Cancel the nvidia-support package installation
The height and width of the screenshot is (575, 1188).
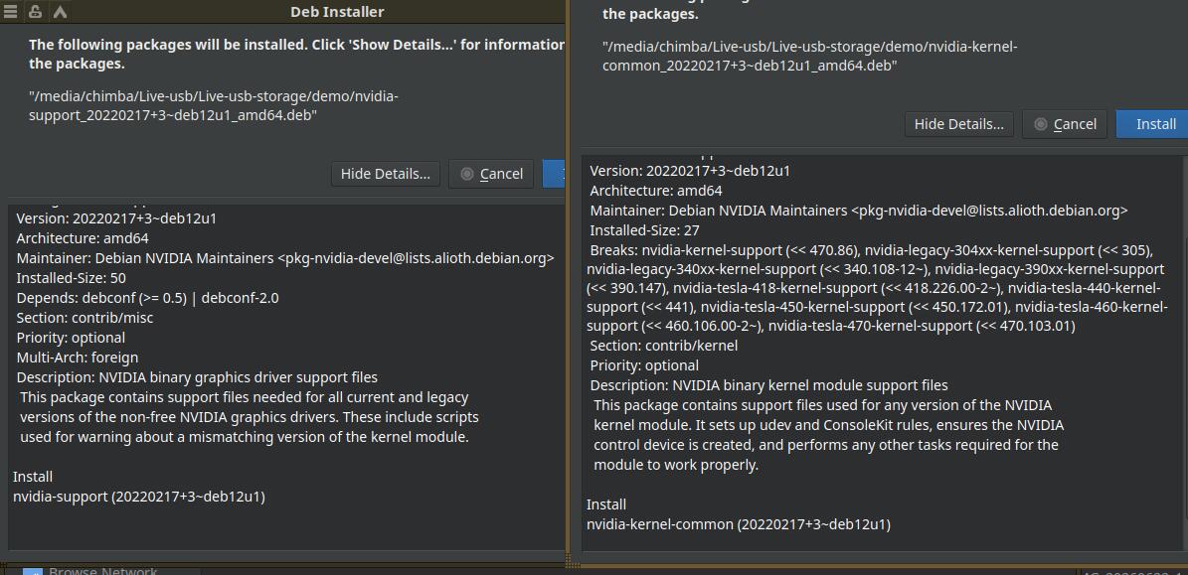click(x=491, y=173)
